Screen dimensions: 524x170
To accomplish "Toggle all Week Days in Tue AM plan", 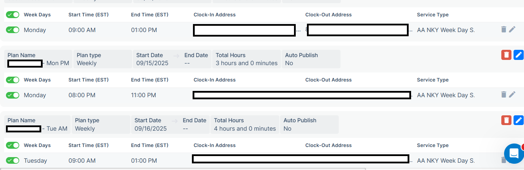I will pos(13,145).
